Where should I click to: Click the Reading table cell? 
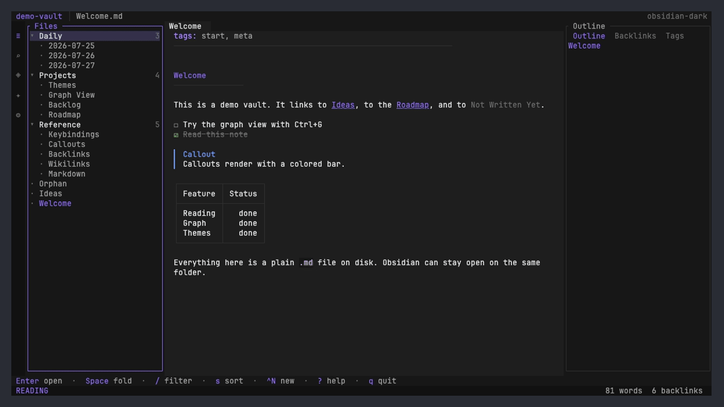tap(199, 214)
